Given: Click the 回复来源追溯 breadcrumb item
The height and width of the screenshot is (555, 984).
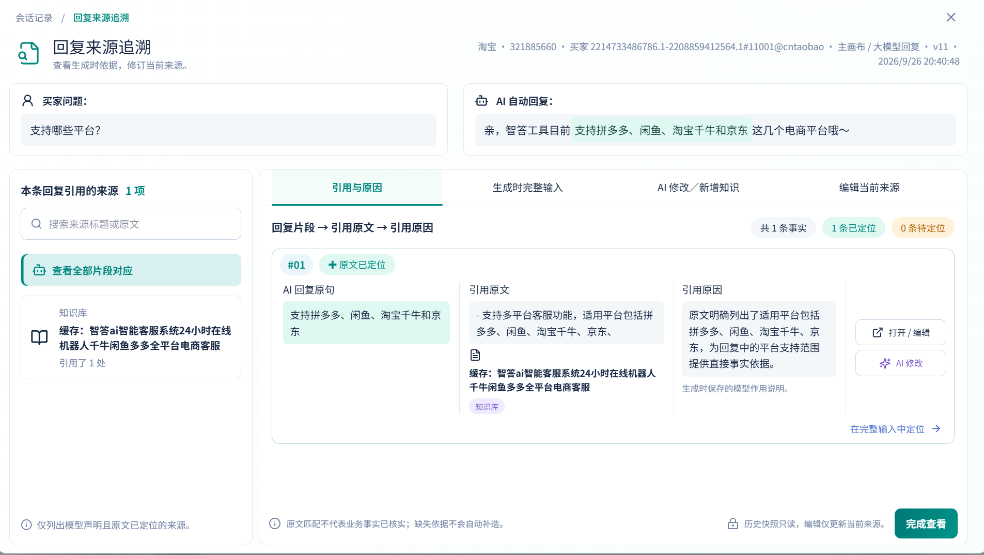Looking at the screenshot, I should [x=101, y=18].
